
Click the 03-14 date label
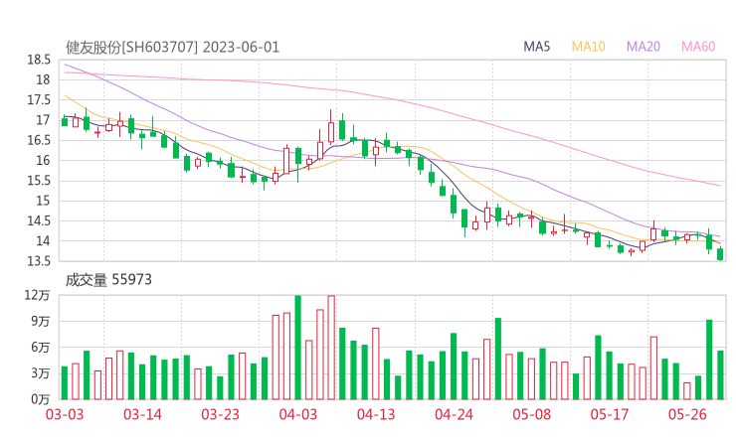(x=142, y=414)
